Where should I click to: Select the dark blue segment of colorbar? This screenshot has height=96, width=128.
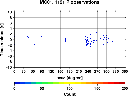click(17, 83)
